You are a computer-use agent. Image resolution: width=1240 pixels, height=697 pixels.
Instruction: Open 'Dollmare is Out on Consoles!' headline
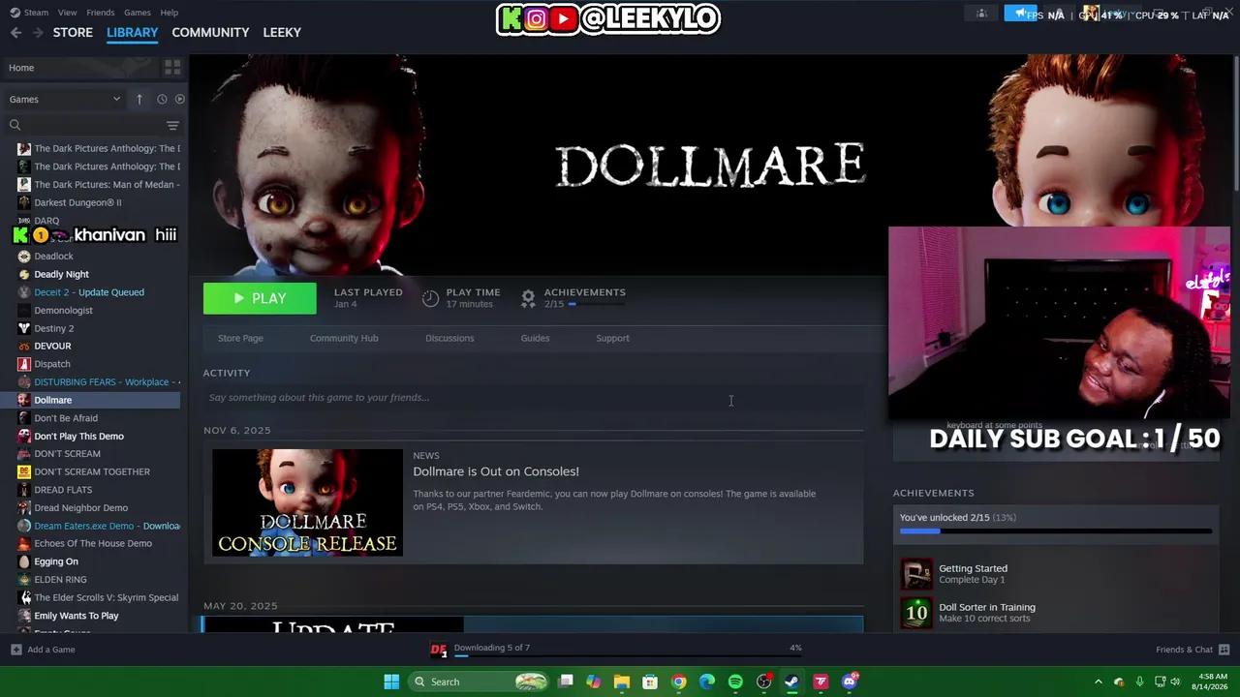tap(496, 471)
